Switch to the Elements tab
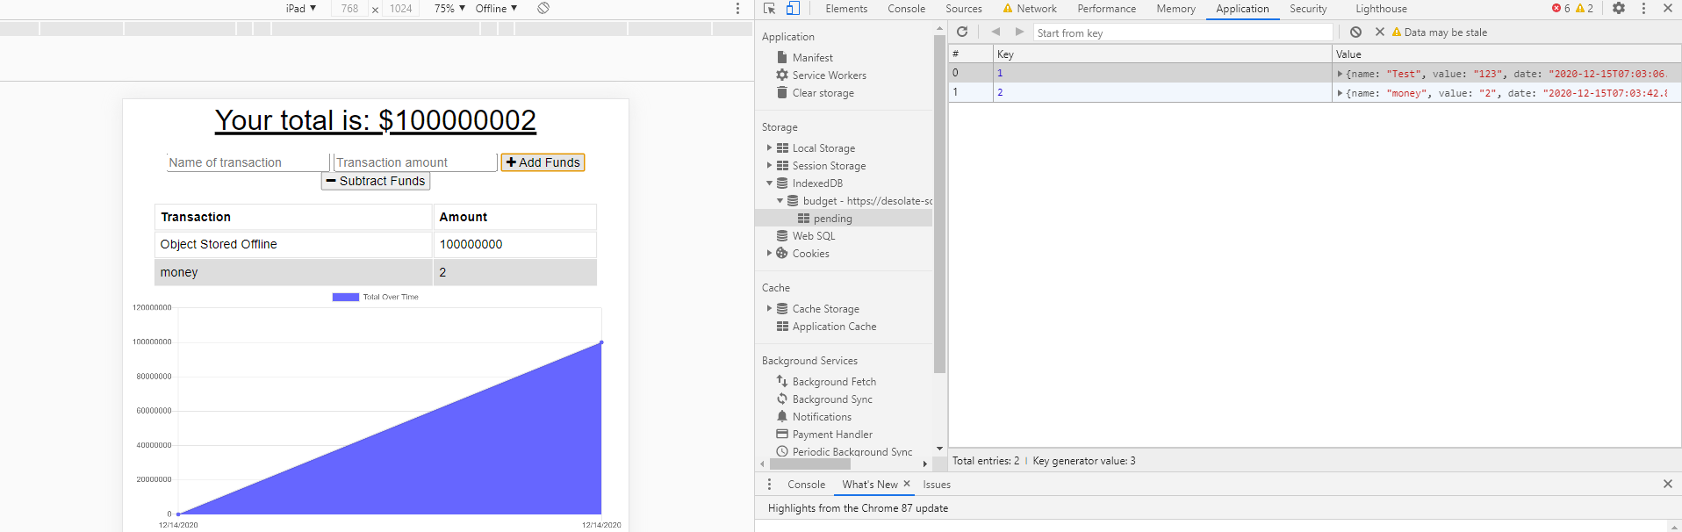This screenshot has width=1682, height=532. click(846, 9)
